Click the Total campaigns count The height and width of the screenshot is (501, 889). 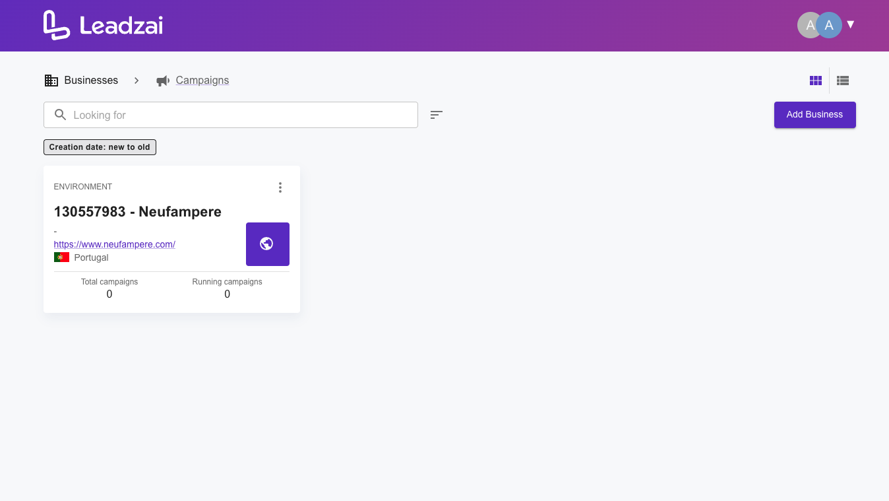tap(109, 294)
